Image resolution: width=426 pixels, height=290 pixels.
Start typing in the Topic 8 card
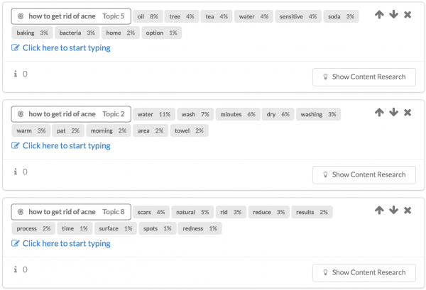click(61, 244)
